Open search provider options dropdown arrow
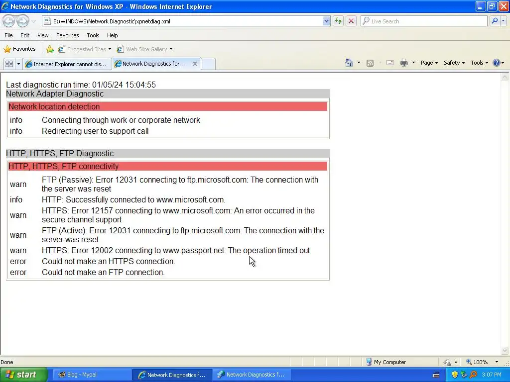 [504, 21]
